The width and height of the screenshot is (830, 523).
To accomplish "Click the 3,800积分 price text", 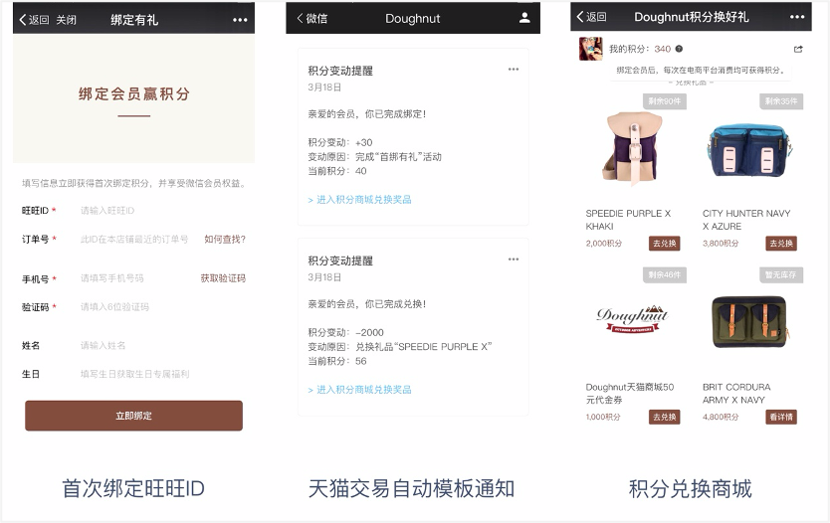I will pos(721,244).
